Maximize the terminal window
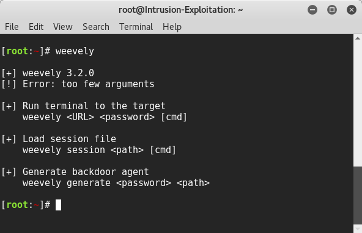Viewport: 362px width, 233px height. [x=332, y=10]
